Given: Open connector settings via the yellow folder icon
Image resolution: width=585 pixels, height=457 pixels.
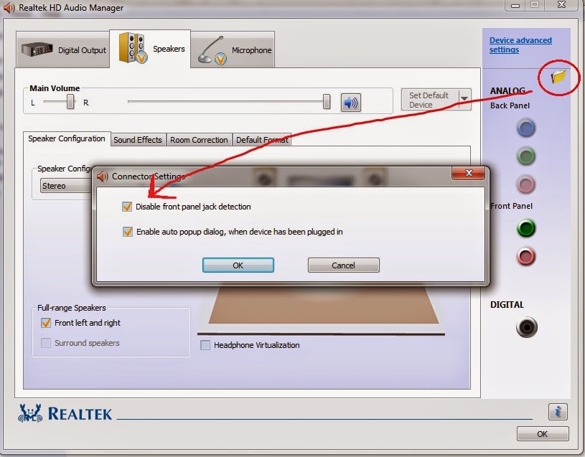Looking at the screenshot, I should [x=558, y=77].
